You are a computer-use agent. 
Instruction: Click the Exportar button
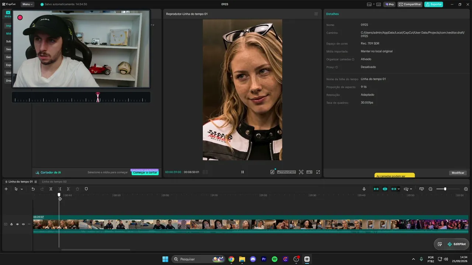click(x=434, y=4)
